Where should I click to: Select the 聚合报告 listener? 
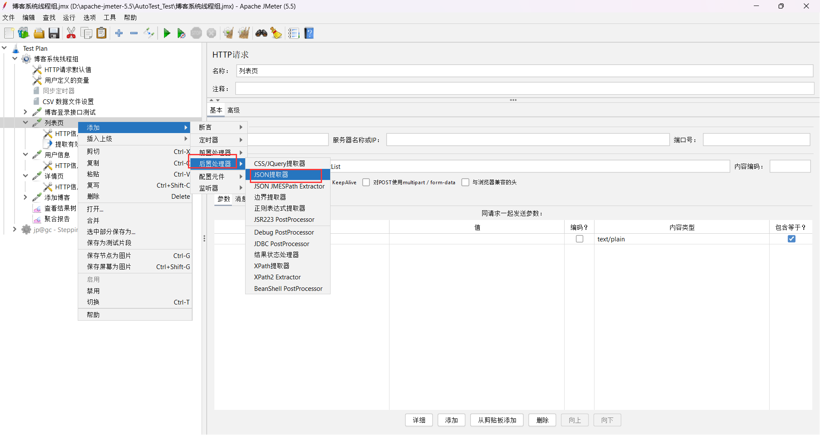pyautogui.click(x=57, y=219)
